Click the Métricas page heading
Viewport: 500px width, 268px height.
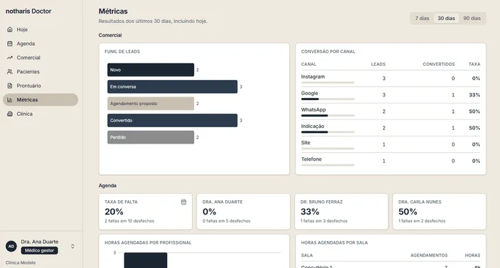click(x=113, y=11)
